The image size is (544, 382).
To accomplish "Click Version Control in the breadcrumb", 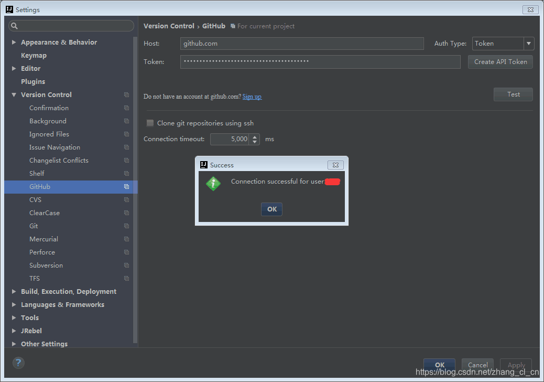I will pyautogui.click(x=169, y=26).
